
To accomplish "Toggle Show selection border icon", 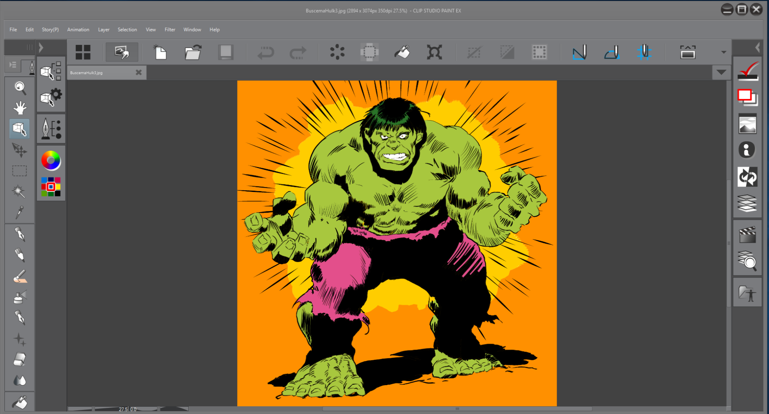I will (x=539, y=52).
